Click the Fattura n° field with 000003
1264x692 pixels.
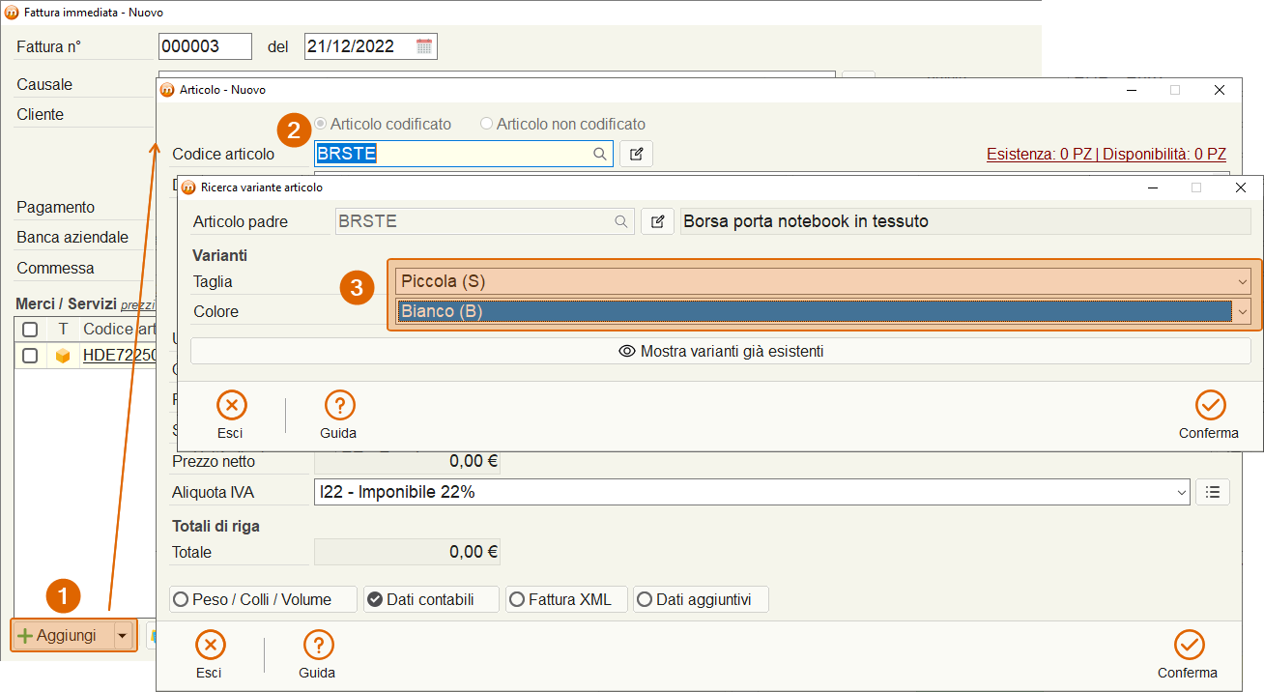(205, 46)
